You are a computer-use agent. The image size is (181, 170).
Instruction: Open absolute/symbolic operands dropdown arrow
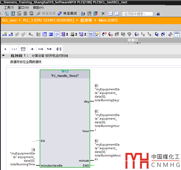(67, 34)
